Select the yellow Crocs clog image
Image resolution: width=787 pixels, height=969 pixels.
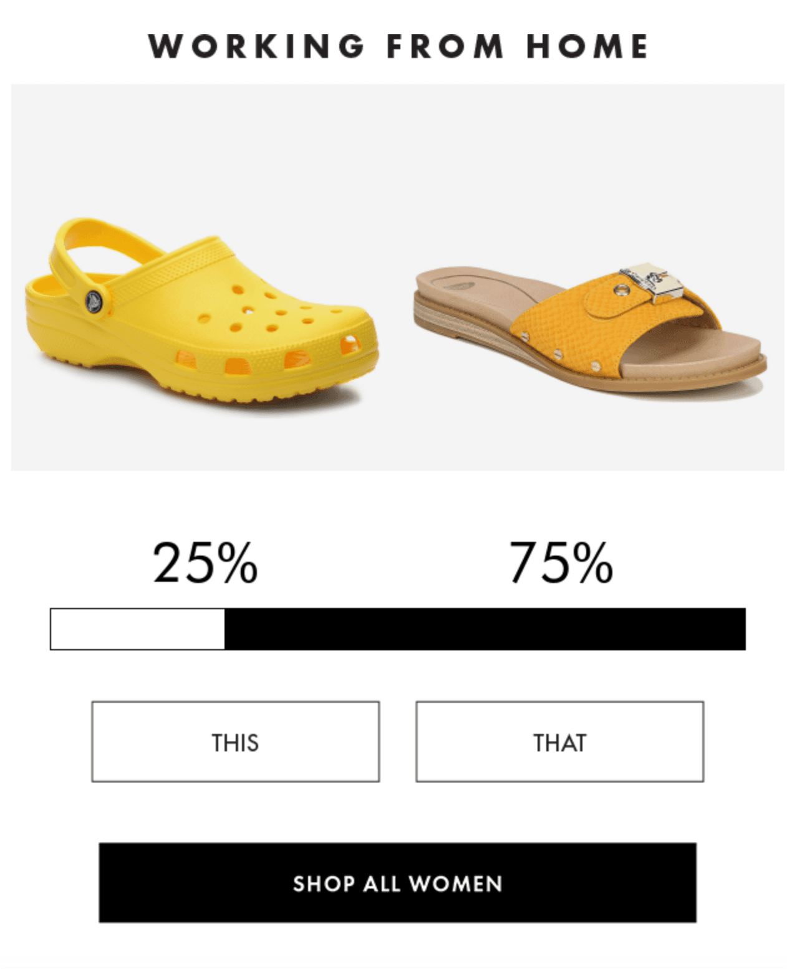coord(200,312)
